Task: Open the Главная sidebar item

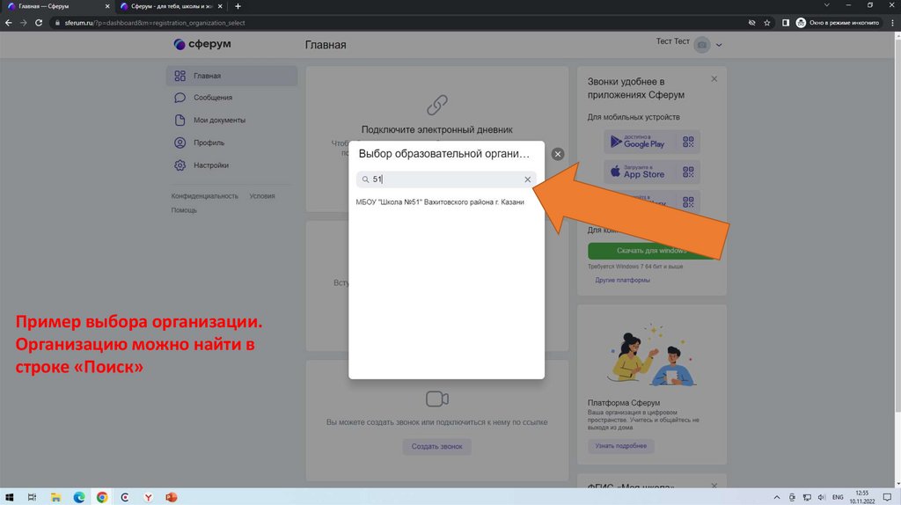Action: tap(231, 76)
